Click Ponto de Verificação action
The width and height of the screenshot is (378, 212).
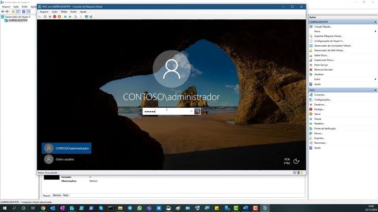coord(325,128)
